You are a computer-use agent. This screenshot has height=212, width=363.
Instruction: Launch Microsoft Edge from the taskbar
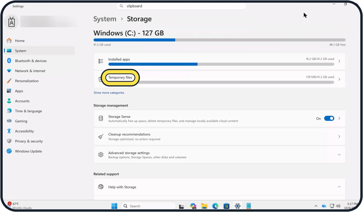pyautogui.click(x=215, y=206)
